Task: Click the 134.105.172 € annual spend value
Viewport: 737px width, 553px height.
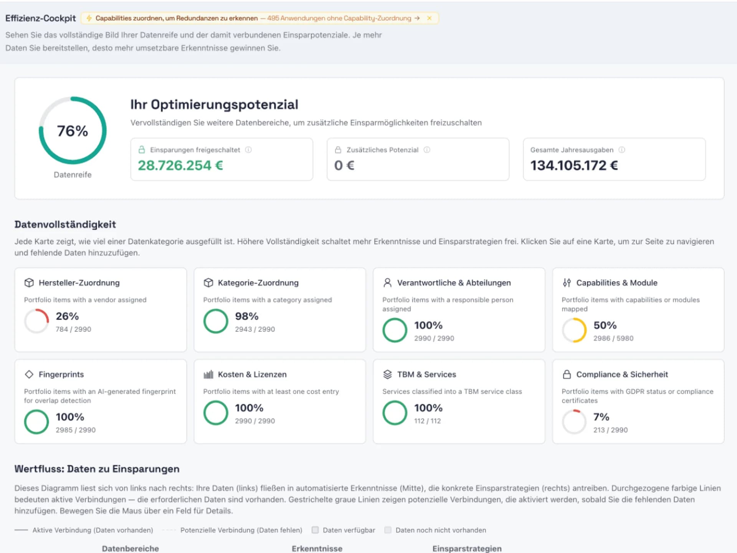Action: pyautogui.click(x=574, y=166)
